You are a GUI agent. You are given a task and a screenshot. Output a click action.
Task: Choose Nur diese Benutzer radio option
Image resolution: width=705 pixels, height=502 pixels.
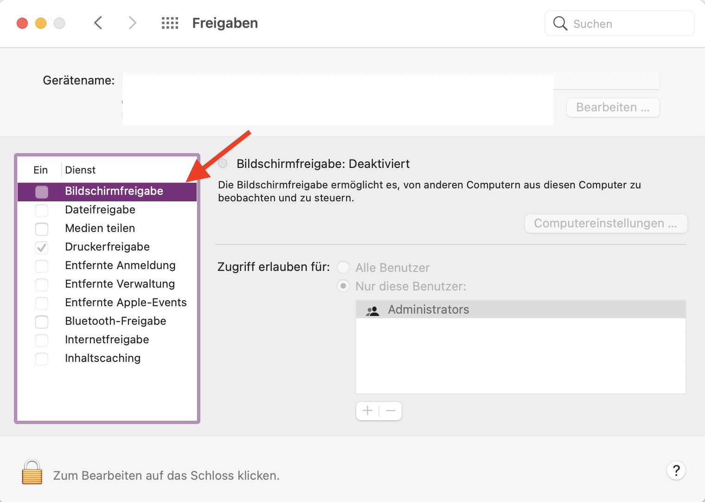tap(343, 286)
